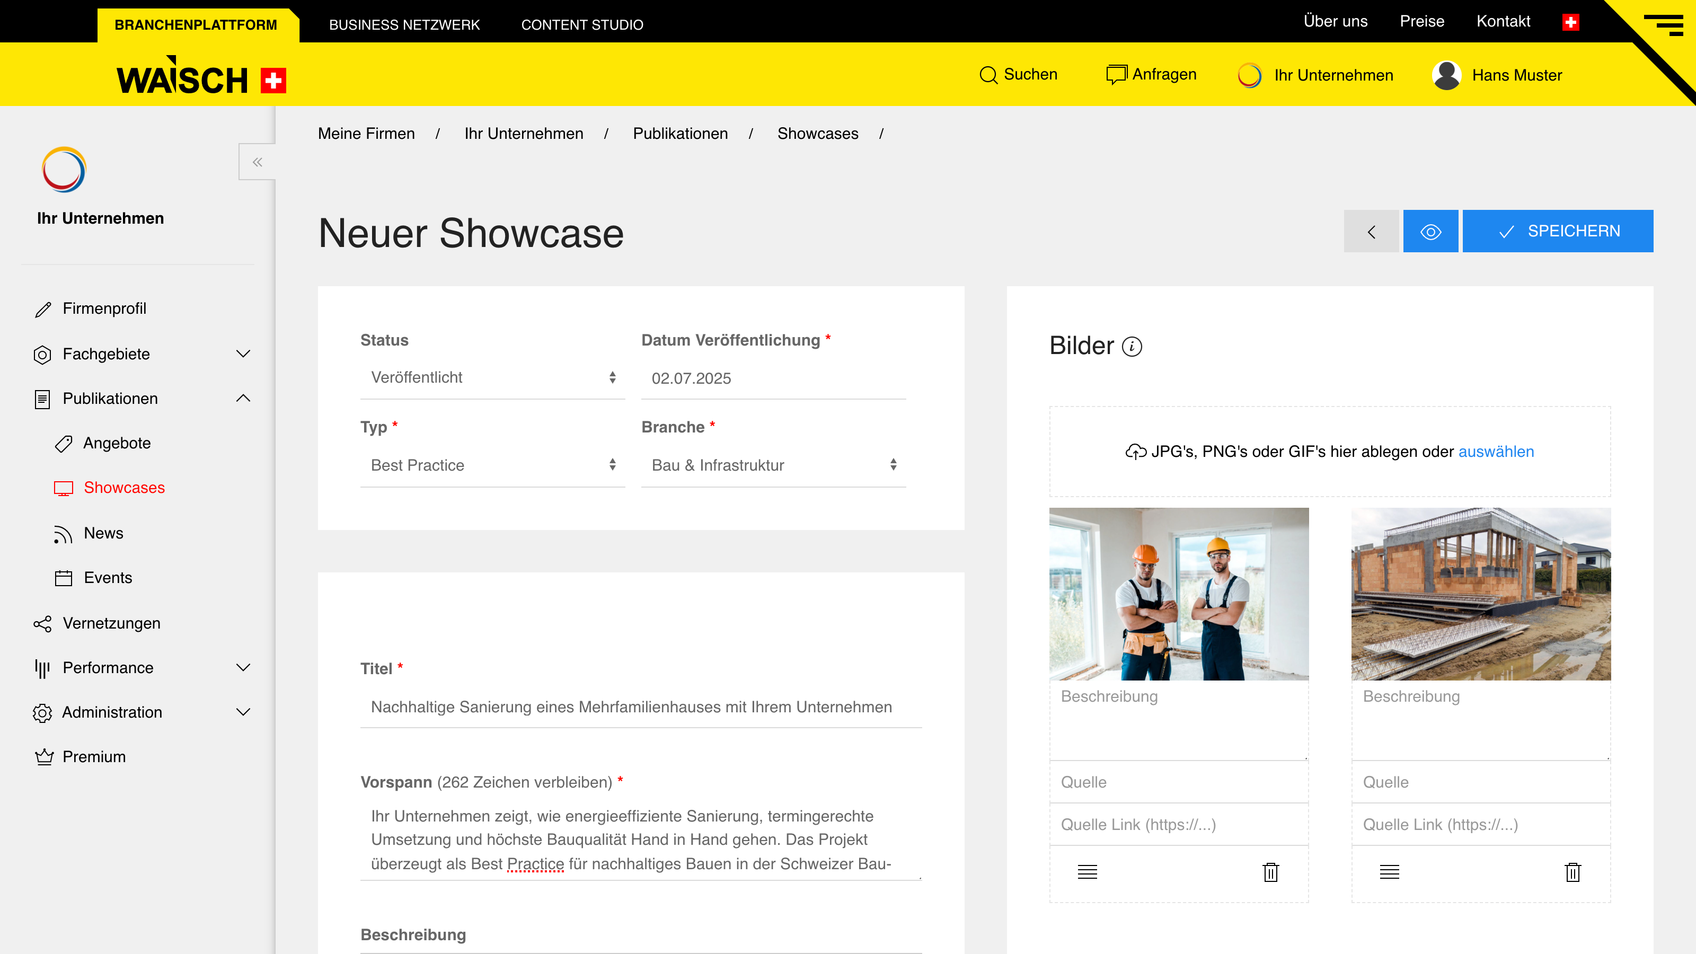Click Quelle Link field under construction image
Viewport: 1696px width, 954px height.
click(x=1481, y=825)
